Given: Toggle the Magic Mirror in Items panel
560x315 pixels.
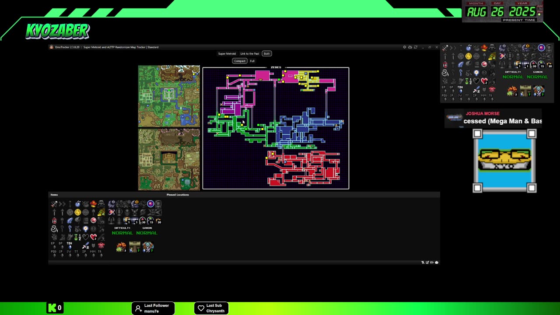Looking at the screenshot, I should click(x=85, y=229).
